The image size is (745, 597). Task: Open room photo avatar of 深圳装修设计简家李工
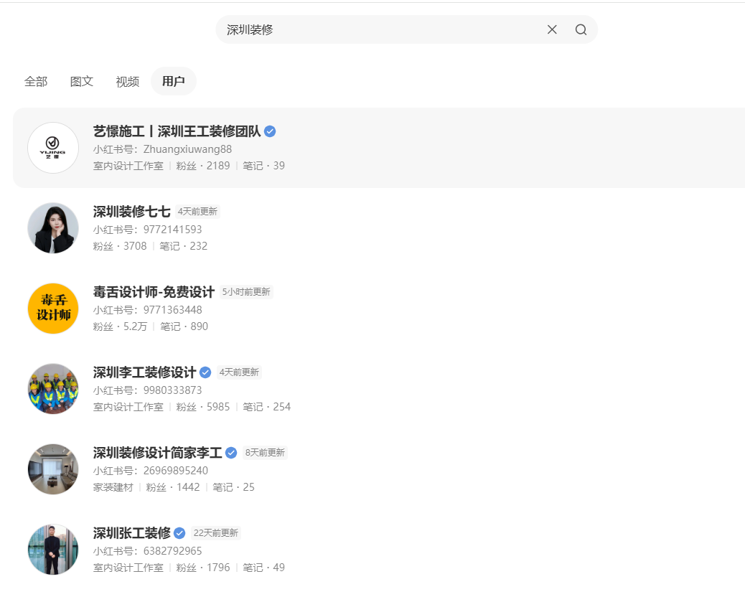point(52,469)
